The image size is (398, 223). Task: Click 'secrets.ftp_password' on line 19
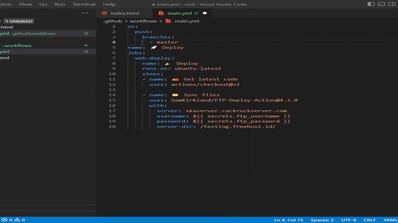(x=243, y=121)
